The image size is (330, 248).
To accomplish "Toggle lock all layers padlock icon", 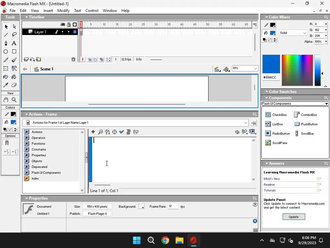I will [69, 25].
